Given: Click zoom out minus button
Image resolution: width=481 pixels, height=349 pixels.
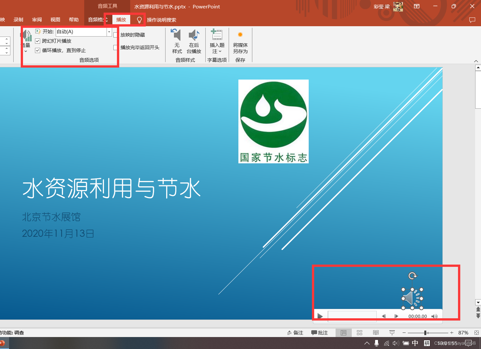Looking at the screenshot, I should [404, 333].
